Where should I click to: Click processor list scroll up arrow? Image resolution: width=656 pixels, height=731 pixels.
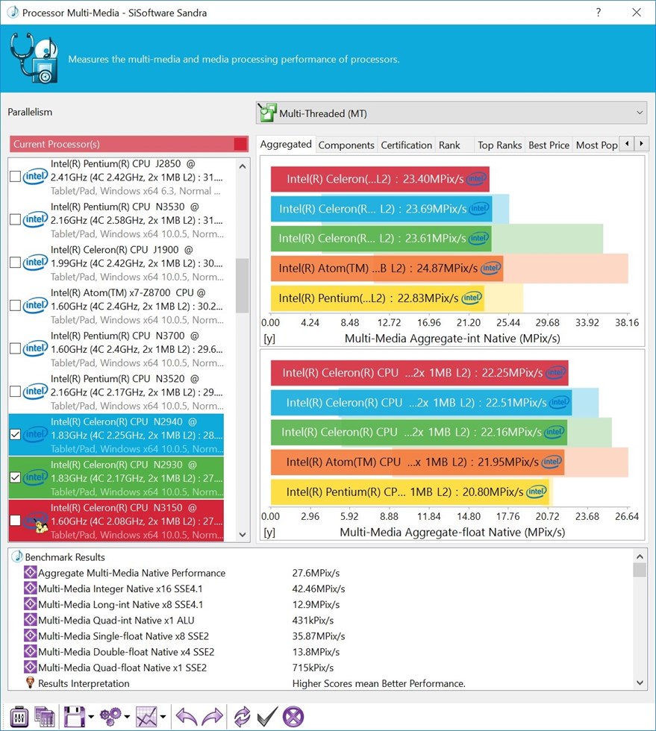coord(242,166)
